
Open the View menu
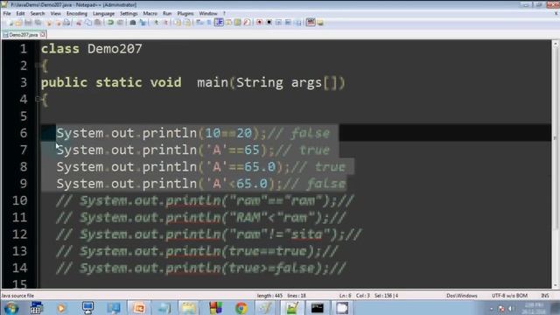point(56,14)
